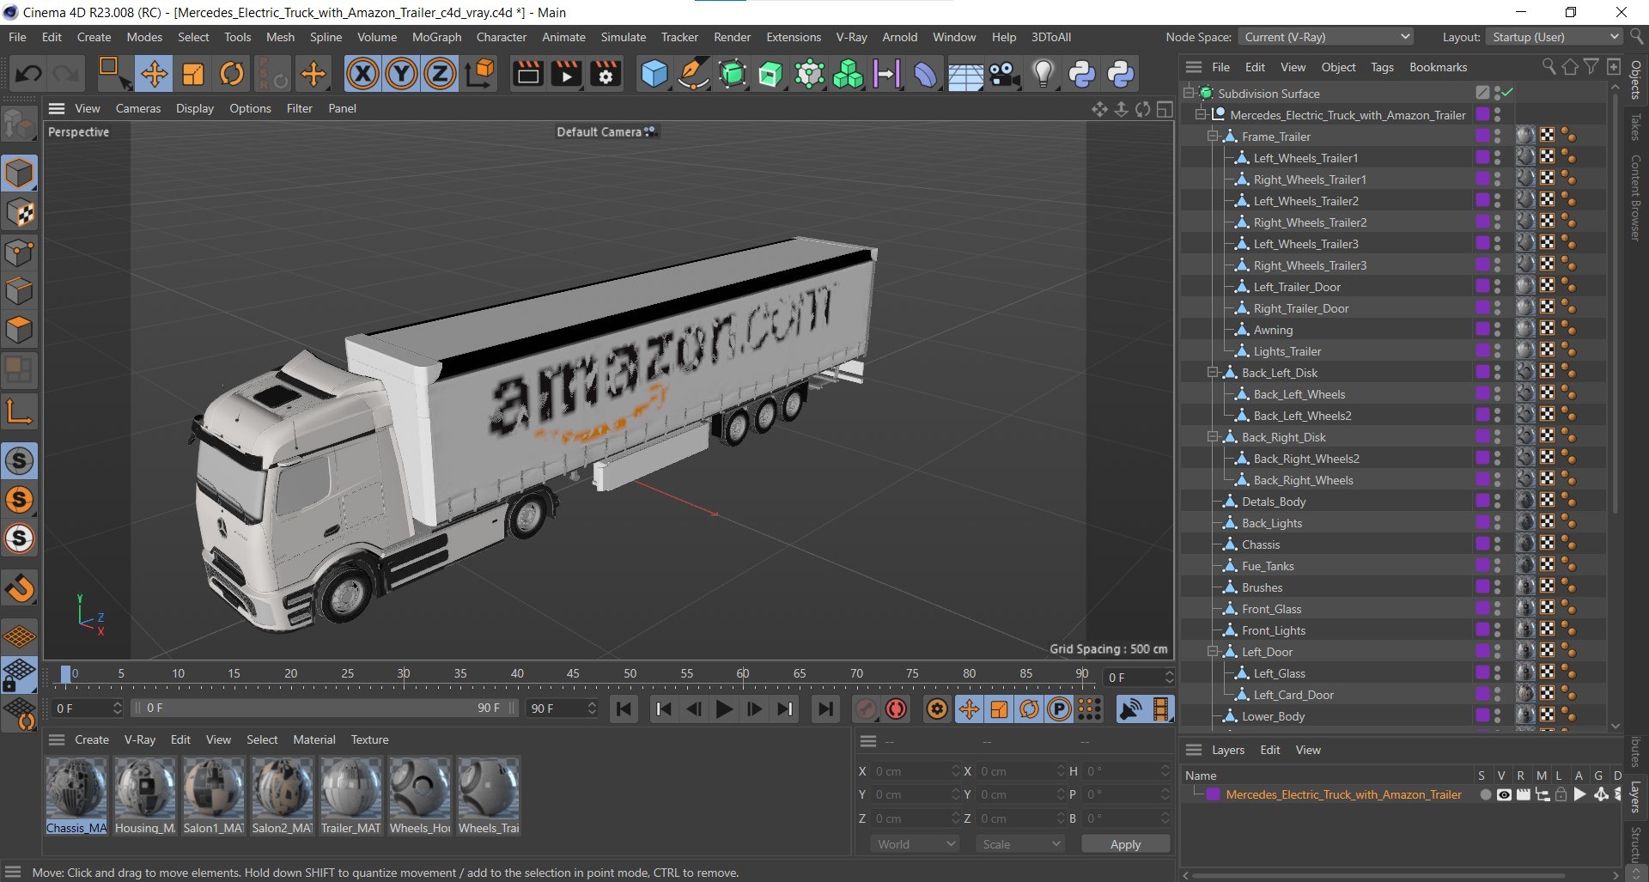Select Lights_Trailer object in tree

tap(1287, 351)
